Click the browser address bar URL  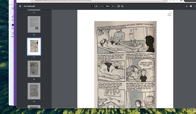(x=99, y=1)
